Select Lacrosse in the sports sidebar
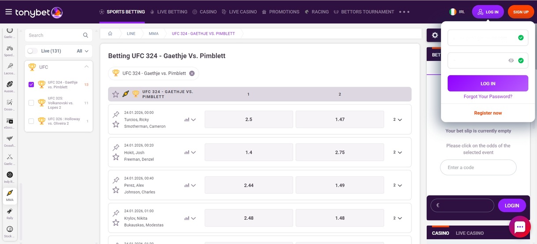Image resolution: width=537 pixels, height=244 pixels. pos(10,69)
